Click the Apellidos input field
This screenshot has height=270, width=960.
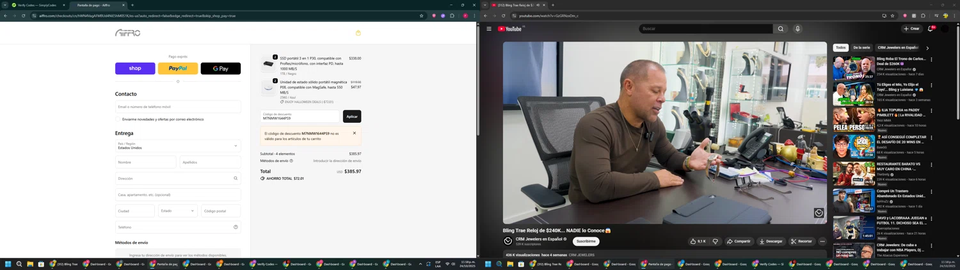click(x=210, y=163)
